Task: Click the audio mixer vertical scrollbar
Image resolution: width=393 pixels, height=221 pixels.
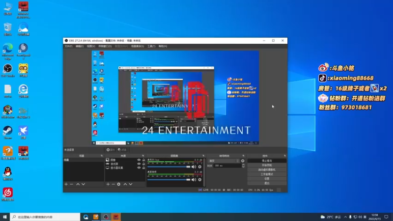Action: 204,172
